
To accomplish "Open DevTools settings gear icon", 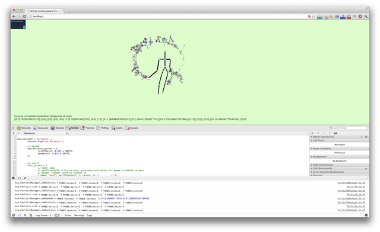I will pyautogui.click(x=366, y=215).
